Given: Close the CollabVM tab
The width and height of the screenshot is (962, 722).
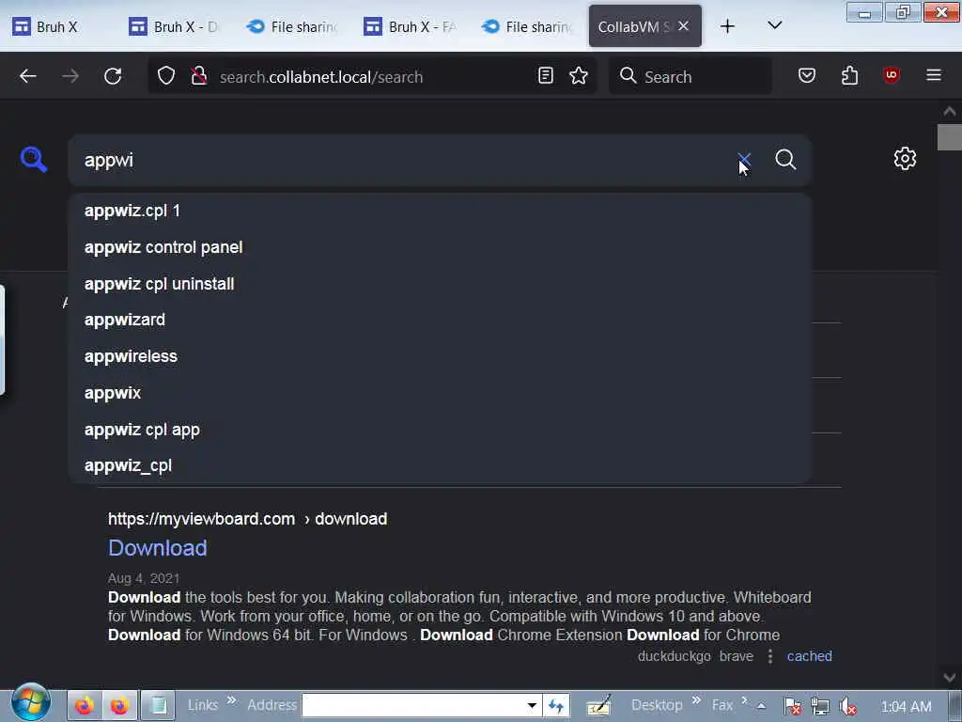Looking at the screenshot, I should coord(684,25).
